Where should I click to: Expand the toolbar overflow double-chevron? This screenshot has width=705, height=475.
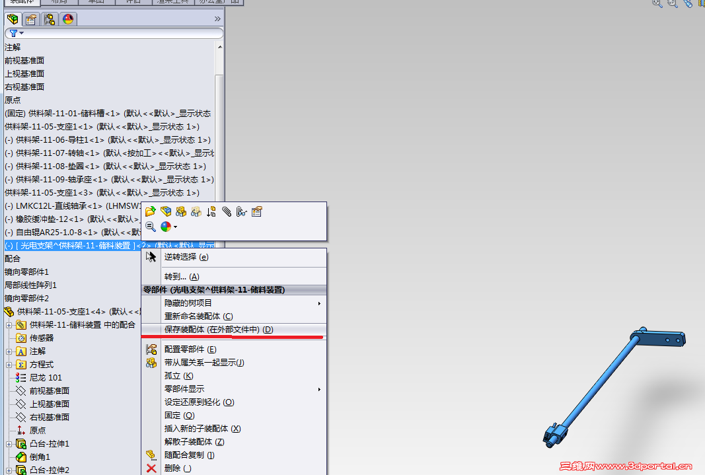coord(218,18)
